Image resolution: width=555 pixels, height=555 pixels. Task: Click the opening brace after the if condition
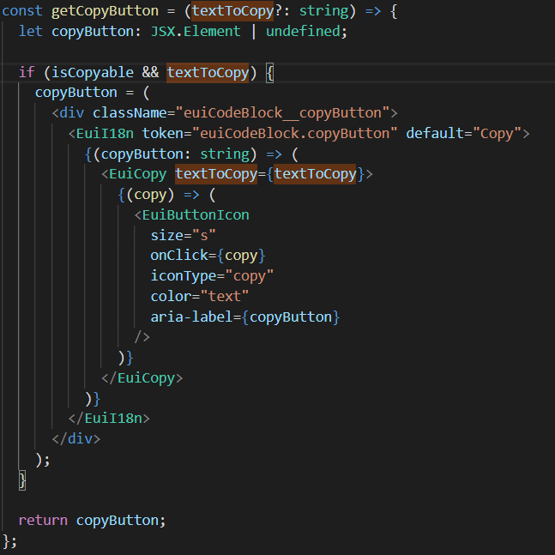point(269,73)
